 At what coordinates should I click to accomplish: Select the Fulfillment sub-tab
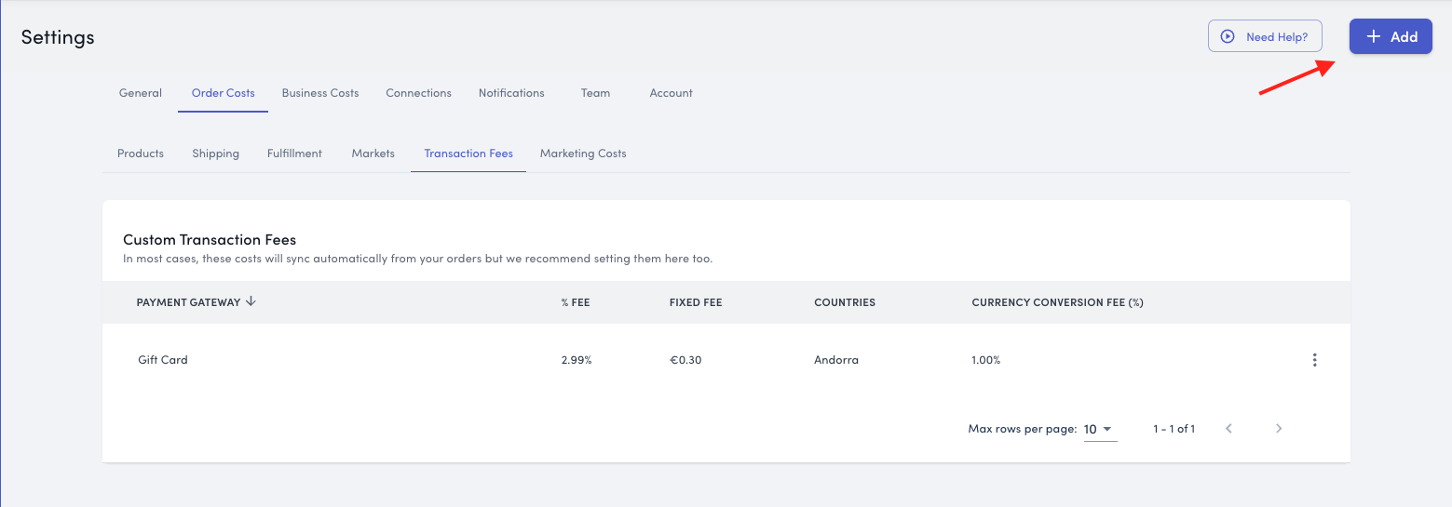click(294, 153)
